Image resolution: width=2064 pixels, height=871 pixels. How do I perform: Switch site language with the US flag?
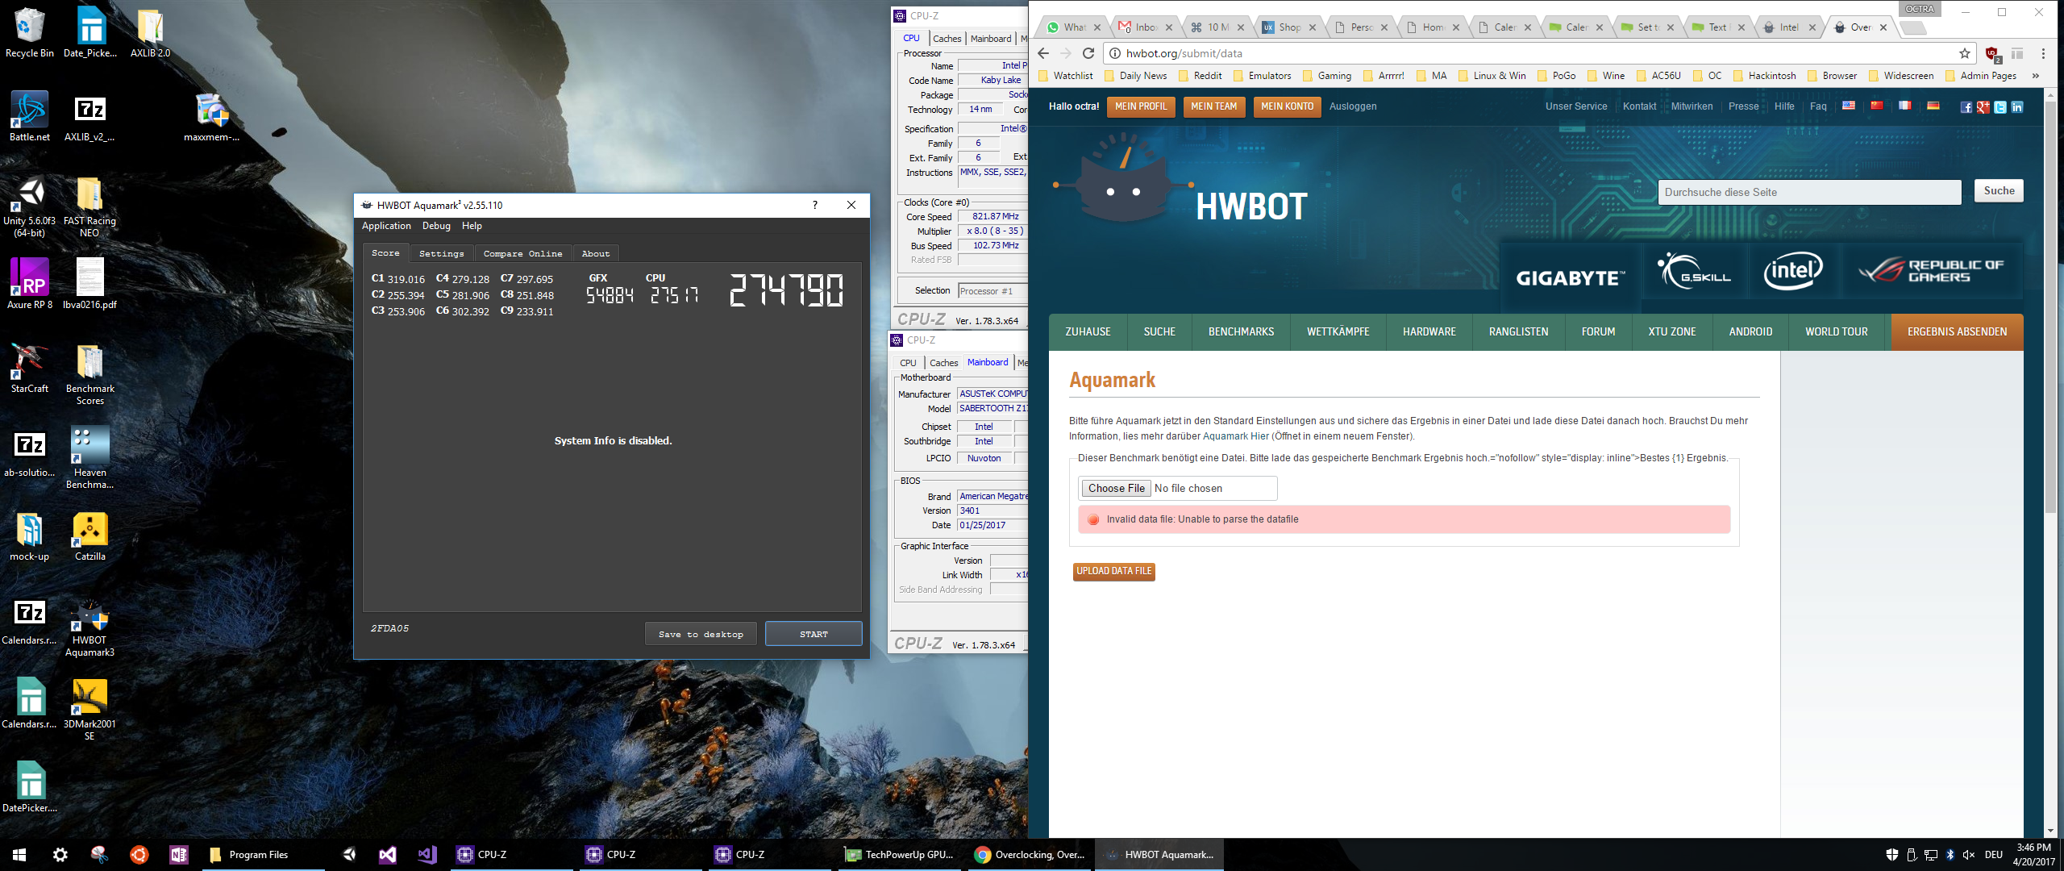point(1849,106)
